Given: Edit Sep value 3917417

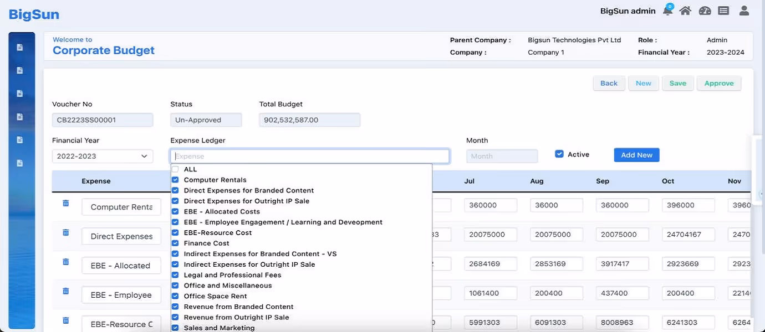Looking at the screenshot, I should click(x=623, y=264).
